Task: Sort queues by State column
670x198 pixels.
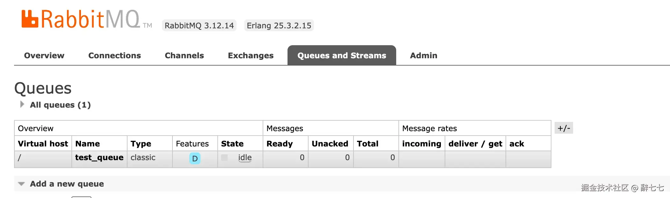Action: pyautogui.click(x=232, y=144)
